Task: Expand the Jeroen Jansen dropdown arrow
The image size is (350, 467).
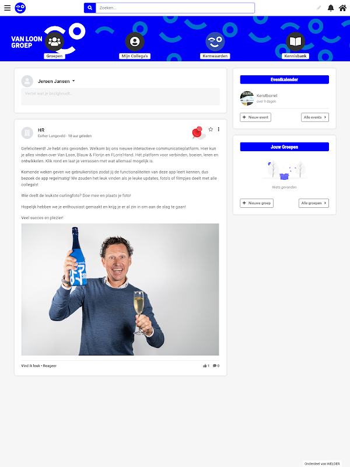Action: pos(73,81)
